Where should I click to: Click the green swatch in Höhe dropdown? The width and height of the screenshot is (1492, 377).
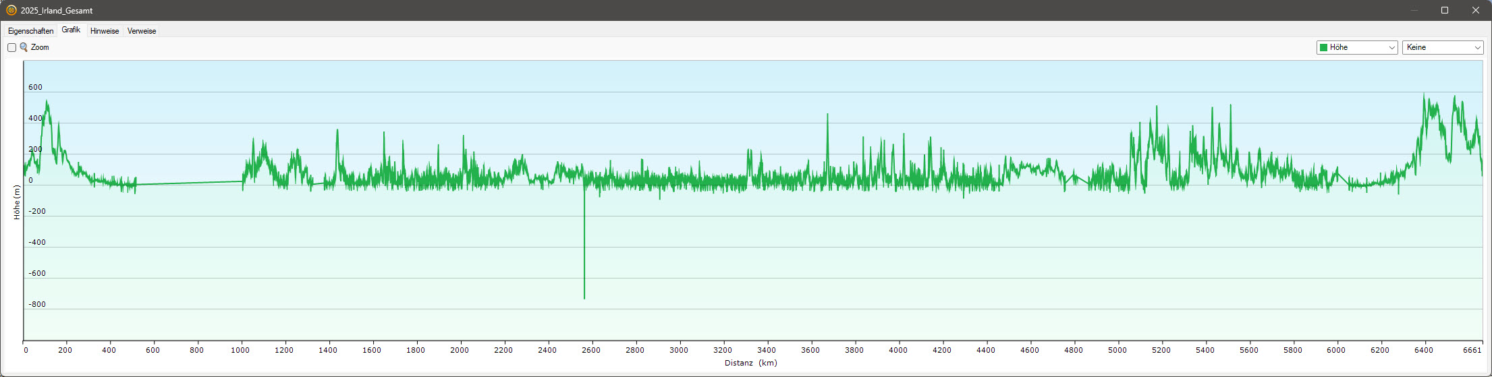1324,48
